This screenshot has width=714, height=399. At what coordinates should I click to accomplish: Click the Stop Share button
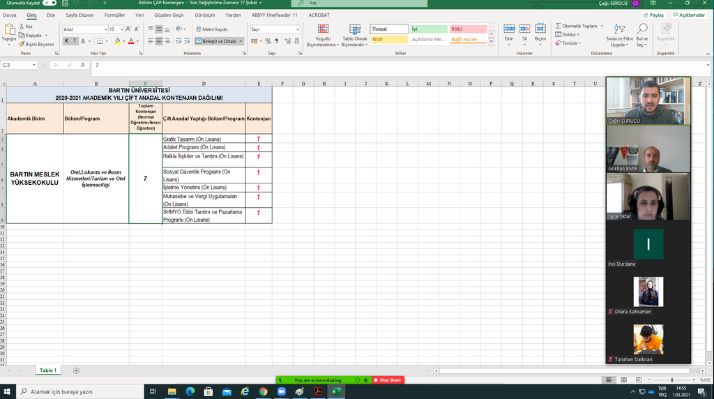(x=388, y=380)
